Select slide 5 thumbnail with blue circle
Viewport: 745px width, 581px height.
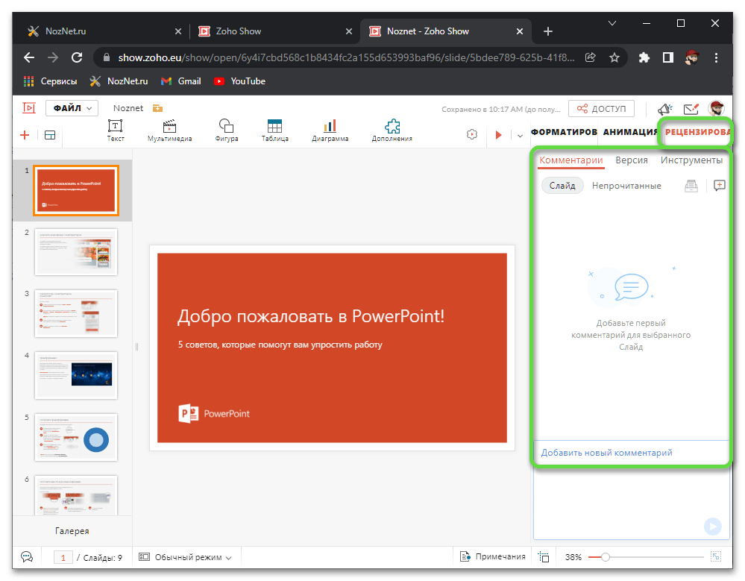coord(76,437)
